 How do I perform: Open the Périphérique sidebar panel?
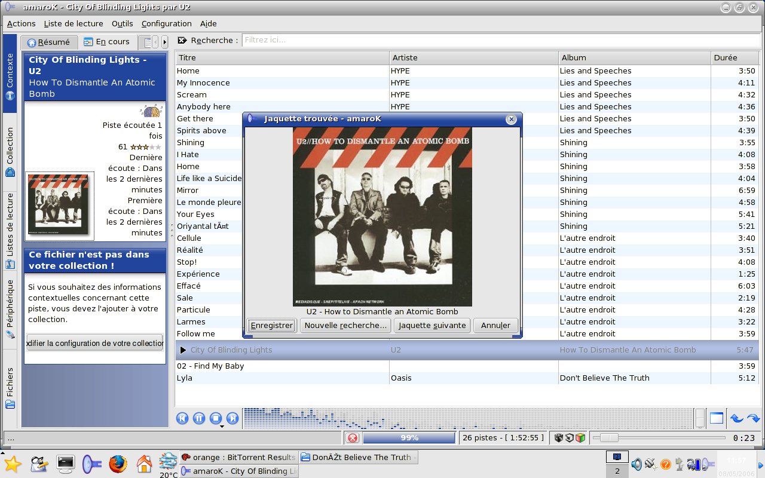click(x=10, y=308)
